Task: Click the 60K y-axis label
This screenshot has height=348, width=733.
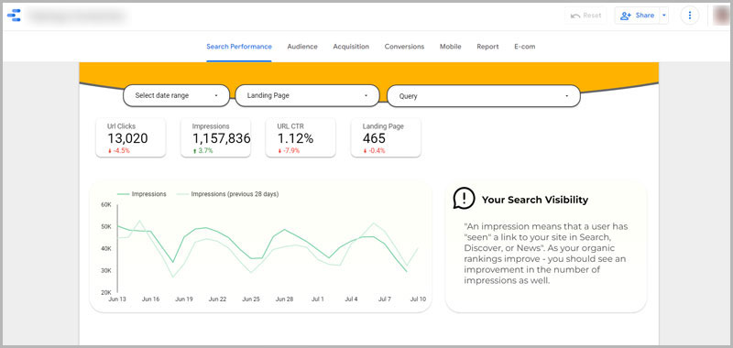Action: click(x=106, y=204)
